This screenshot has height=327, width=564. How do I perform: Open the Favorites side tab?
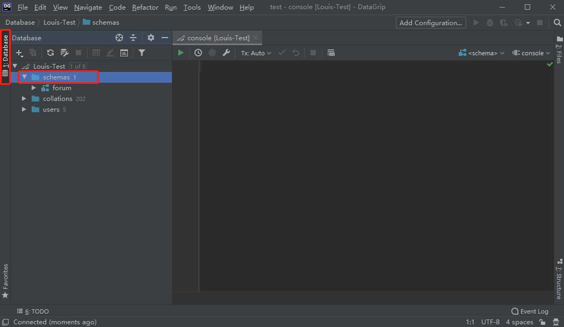point(5,281)
